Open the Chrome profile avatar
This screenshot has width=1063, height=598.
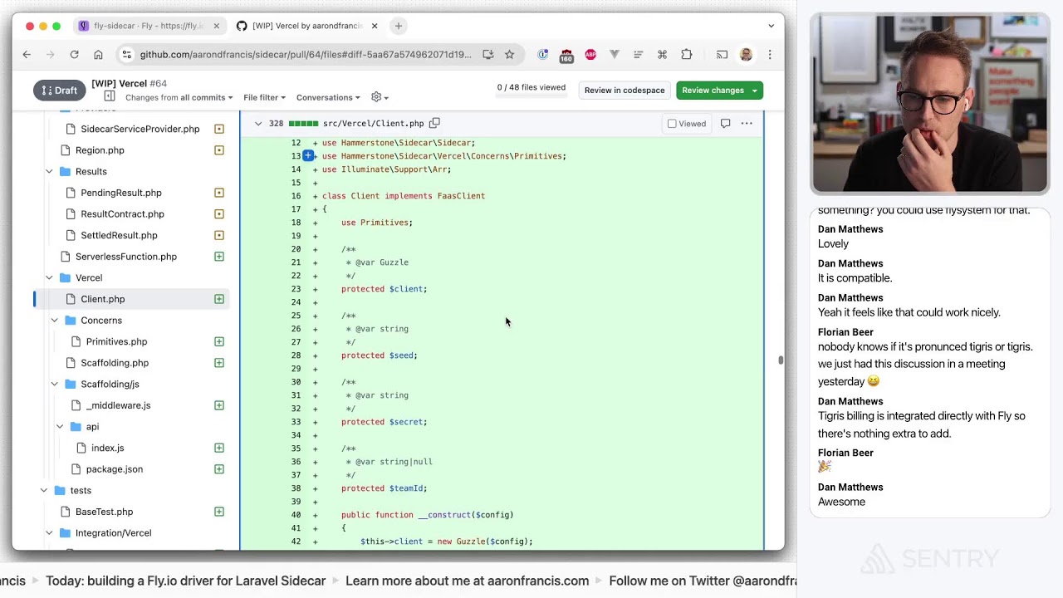pos(746,54)
